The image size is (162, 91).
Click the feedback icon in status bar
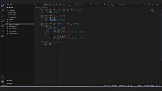[x=157, y=85]
